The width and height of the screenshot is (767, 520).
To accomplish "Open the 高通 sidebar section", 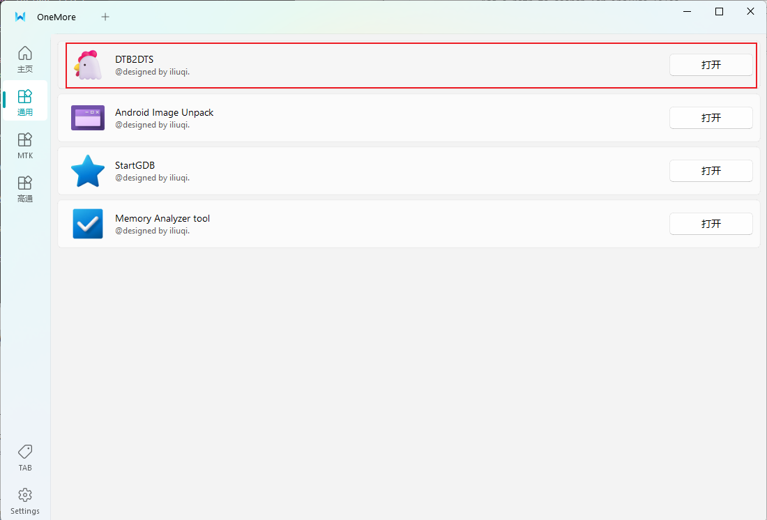I will click(x=25, y=189).
